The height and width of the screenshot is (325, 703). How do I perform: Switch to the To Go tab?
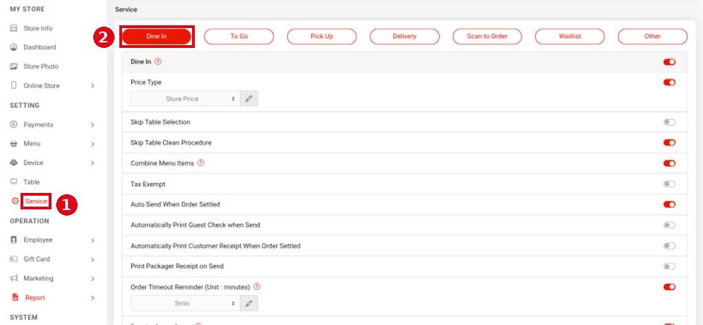point(239,36)
